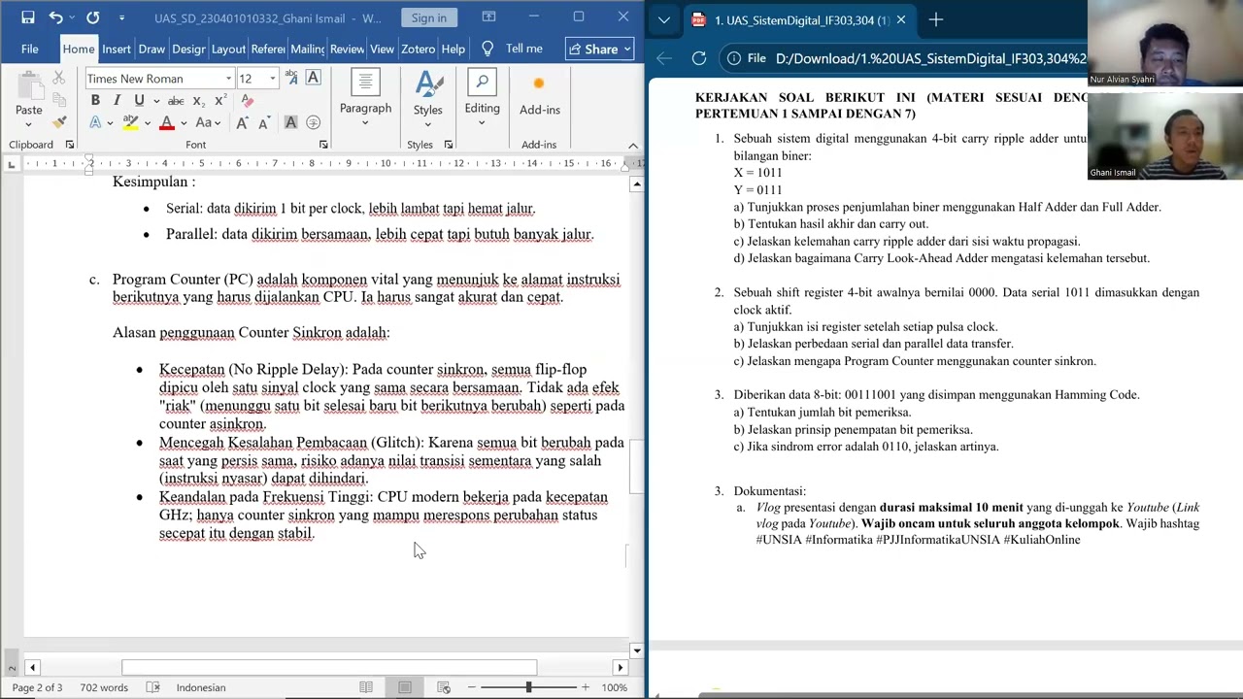
Task: Apply strikethrough formatting to text
Action: coord(176,101)
